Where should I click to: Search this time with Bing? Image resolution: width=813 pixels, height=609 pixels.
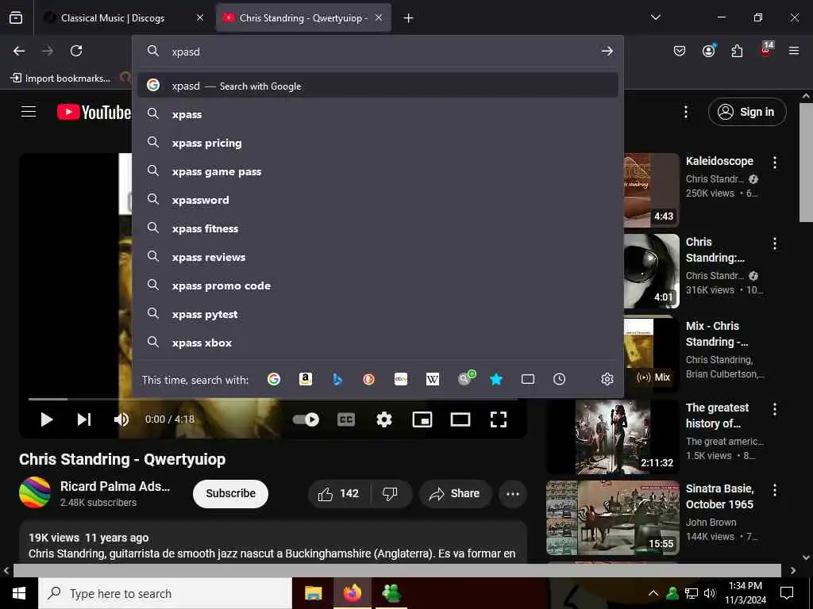(x=337, y=380)
